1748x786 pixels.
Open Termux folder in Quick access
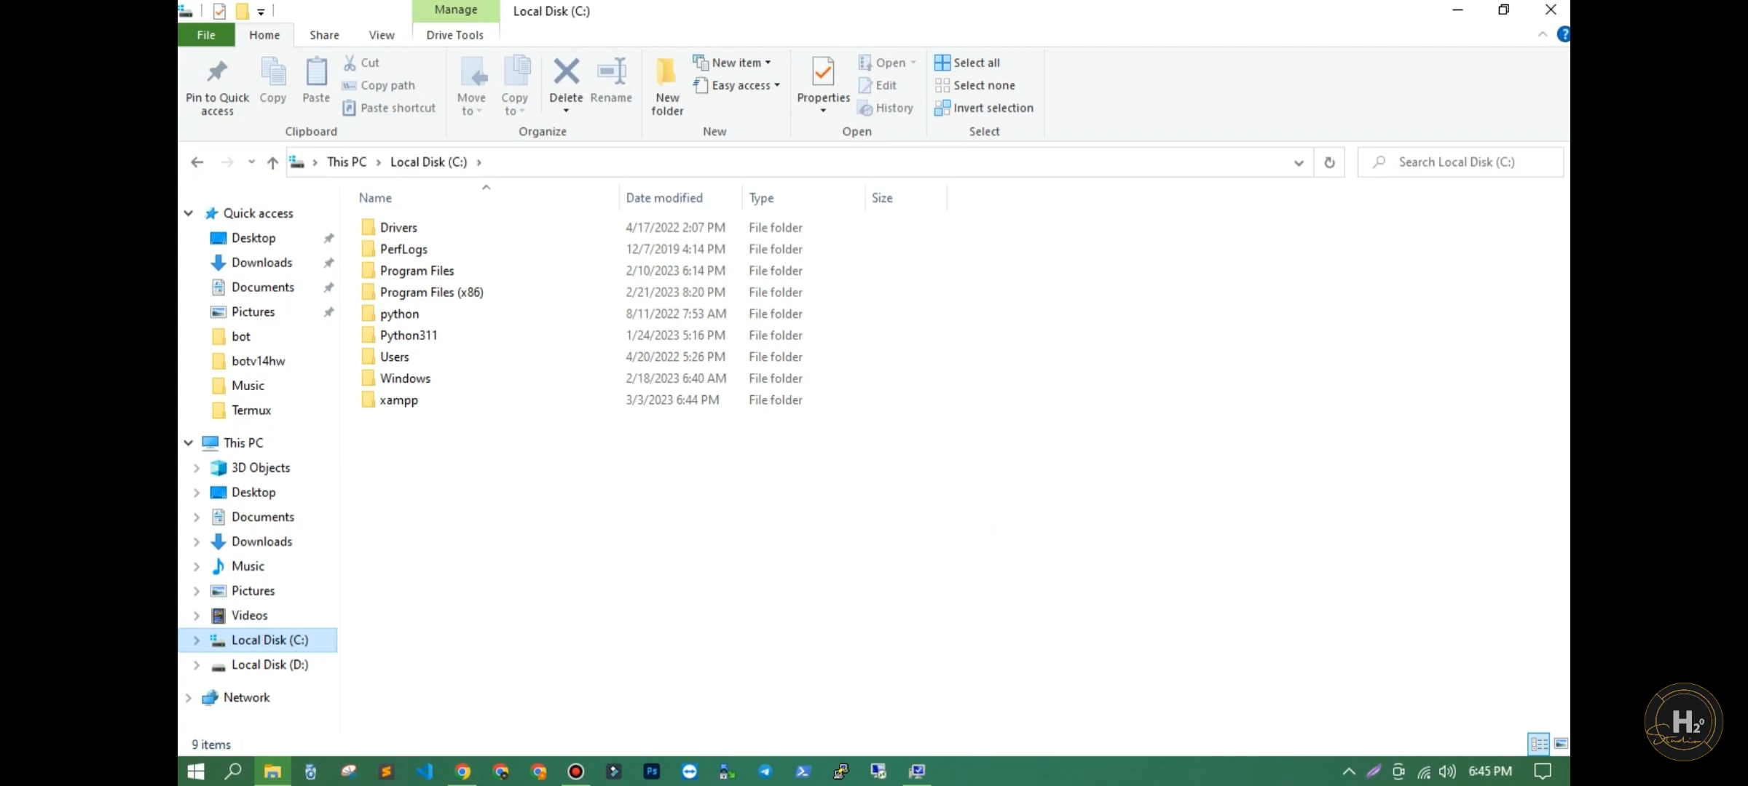click(251, 410)
